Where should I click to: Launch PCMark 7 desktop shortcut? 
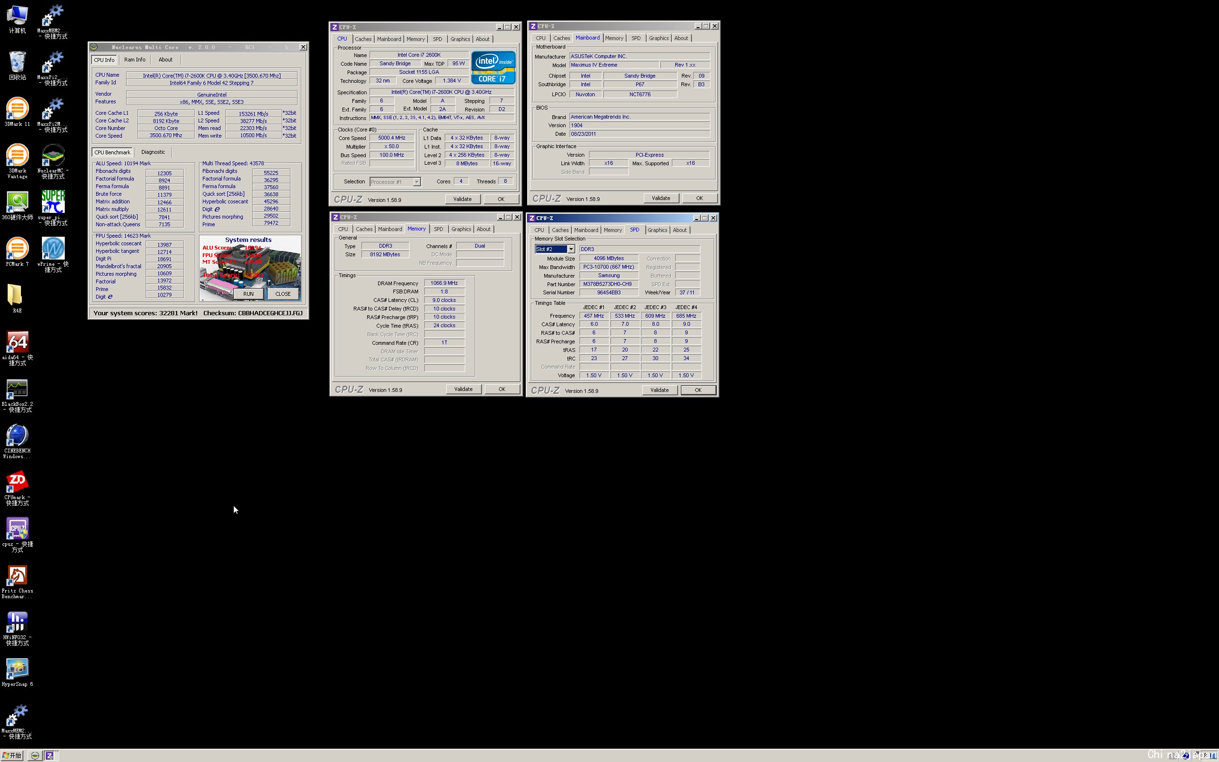coord(17,252)
